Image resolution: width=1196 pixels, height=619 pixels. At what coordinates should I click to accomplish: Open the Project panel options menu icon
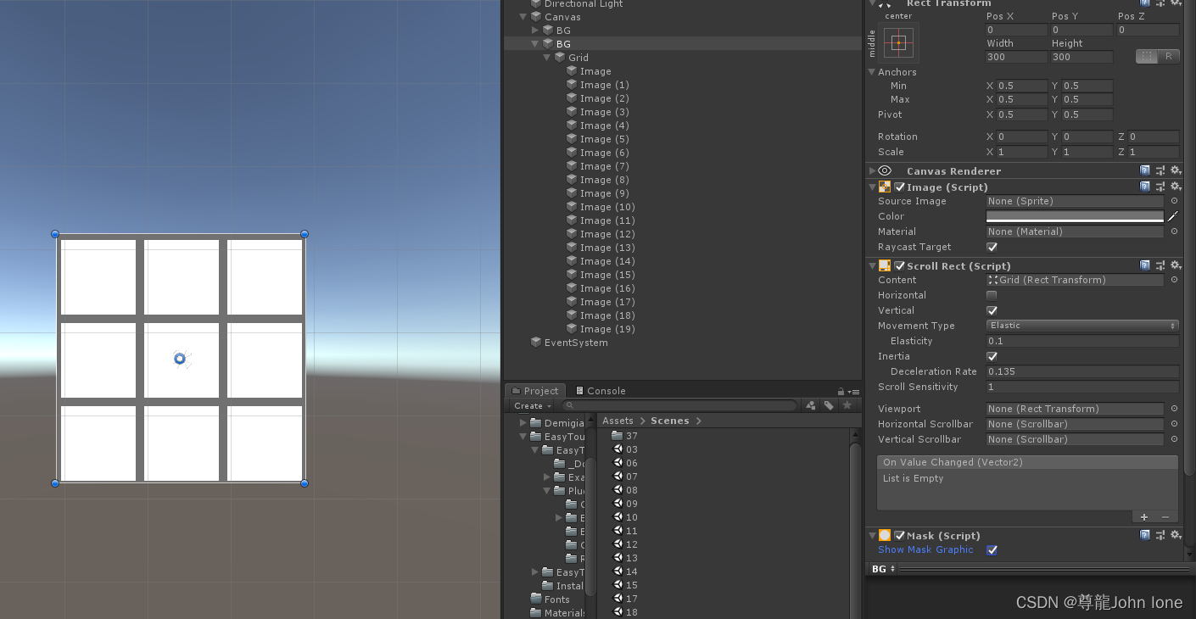[x=853, y=391]
